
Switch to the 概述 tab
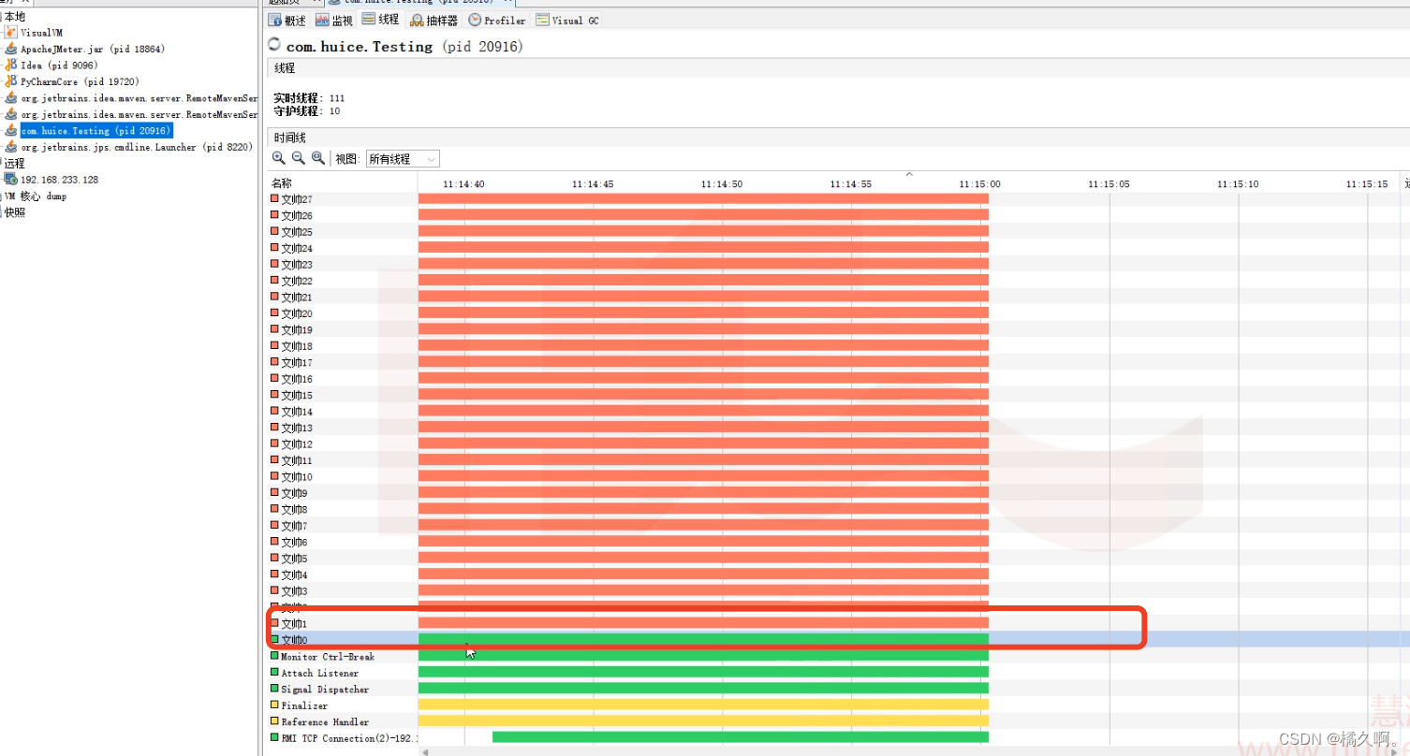click(287, 20)
